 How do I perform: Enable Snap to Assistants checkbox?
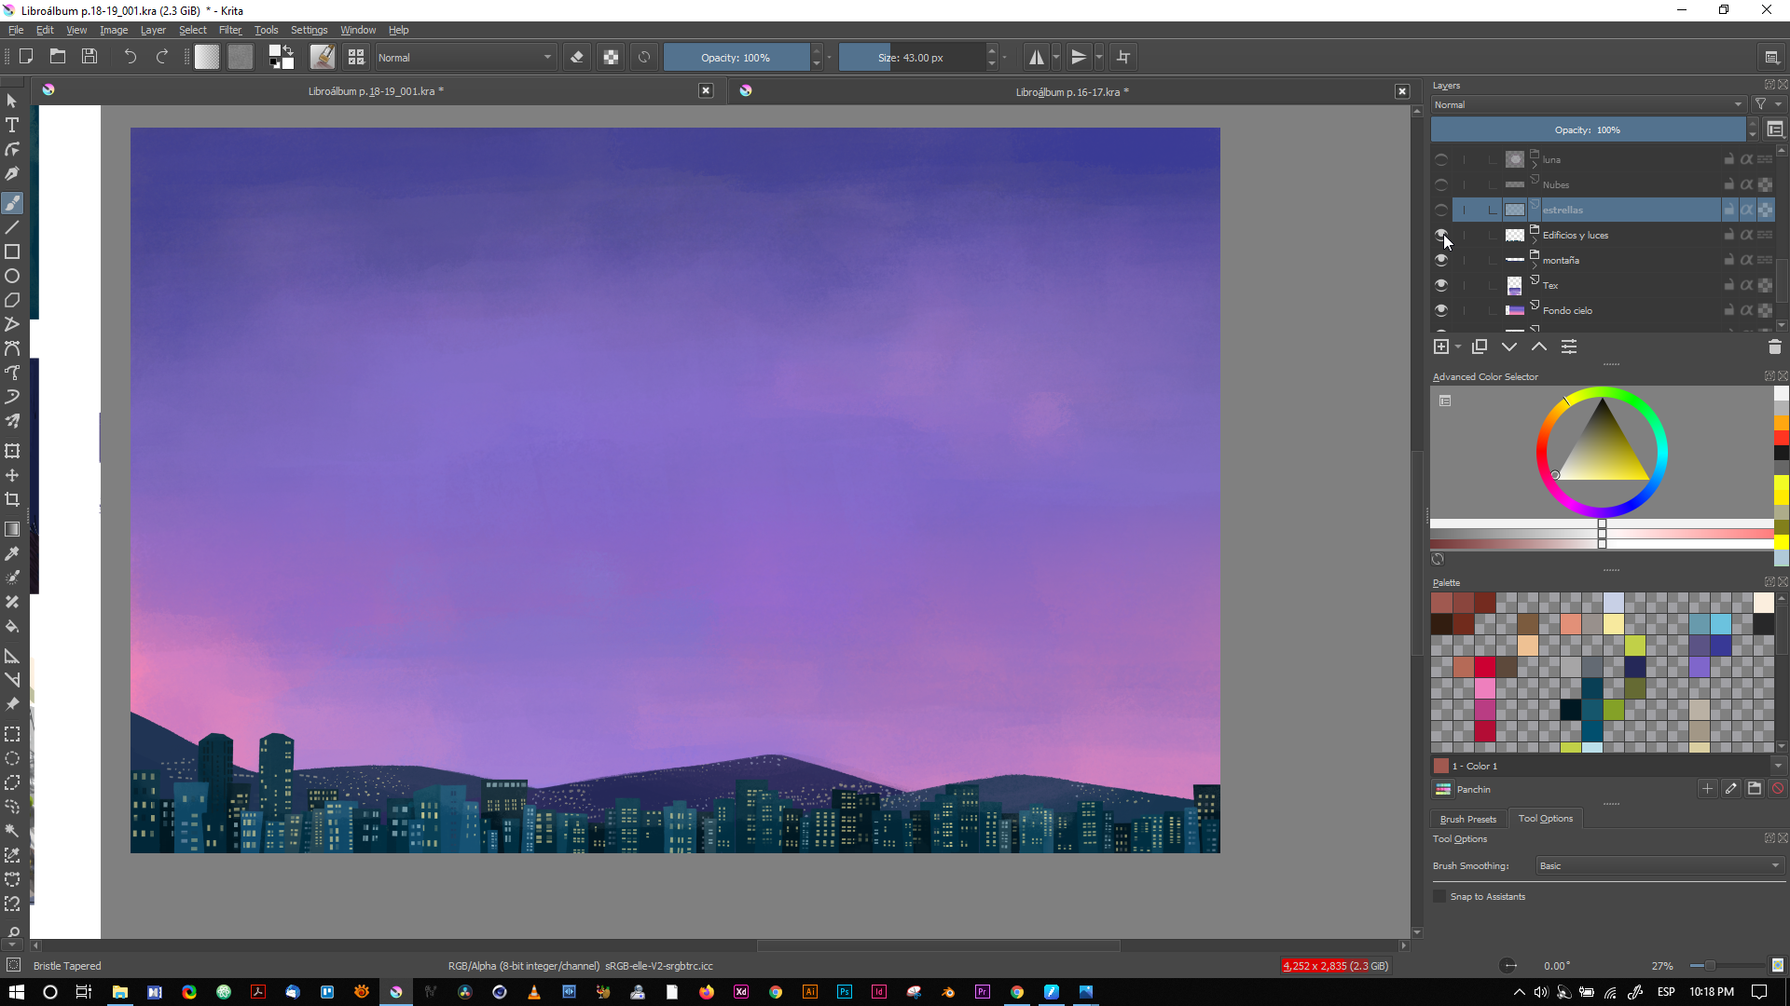coord(1439,896)
